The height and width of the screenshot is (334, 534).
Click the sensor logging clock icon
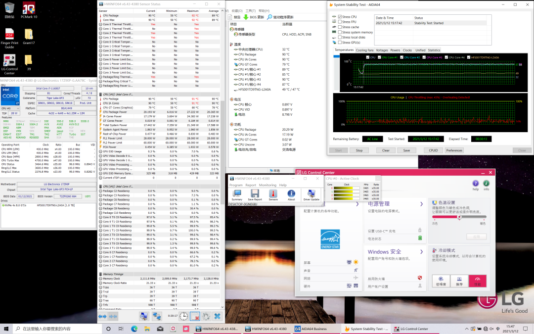pyautogui.click(x=183, y=316)
